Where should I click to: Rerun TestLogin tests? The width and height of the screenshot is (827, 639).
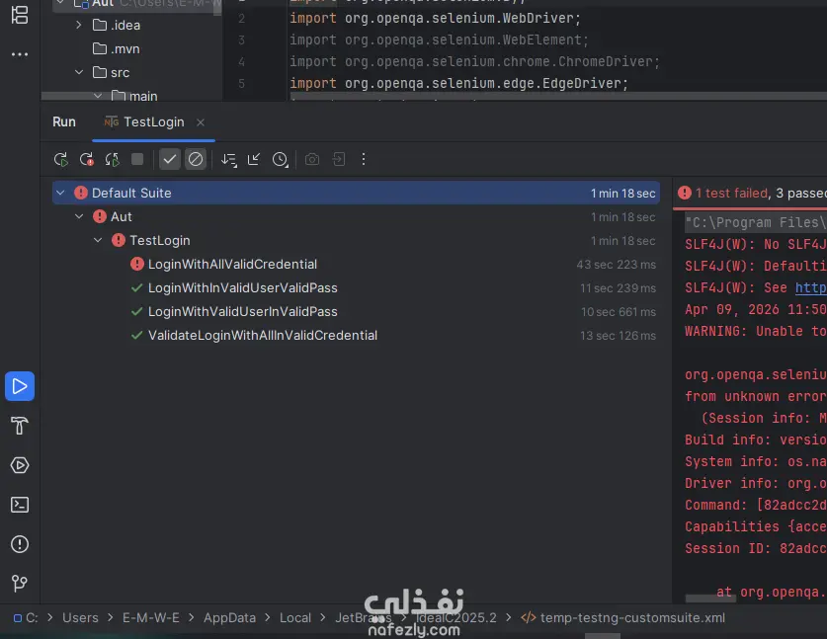point(60,159)
